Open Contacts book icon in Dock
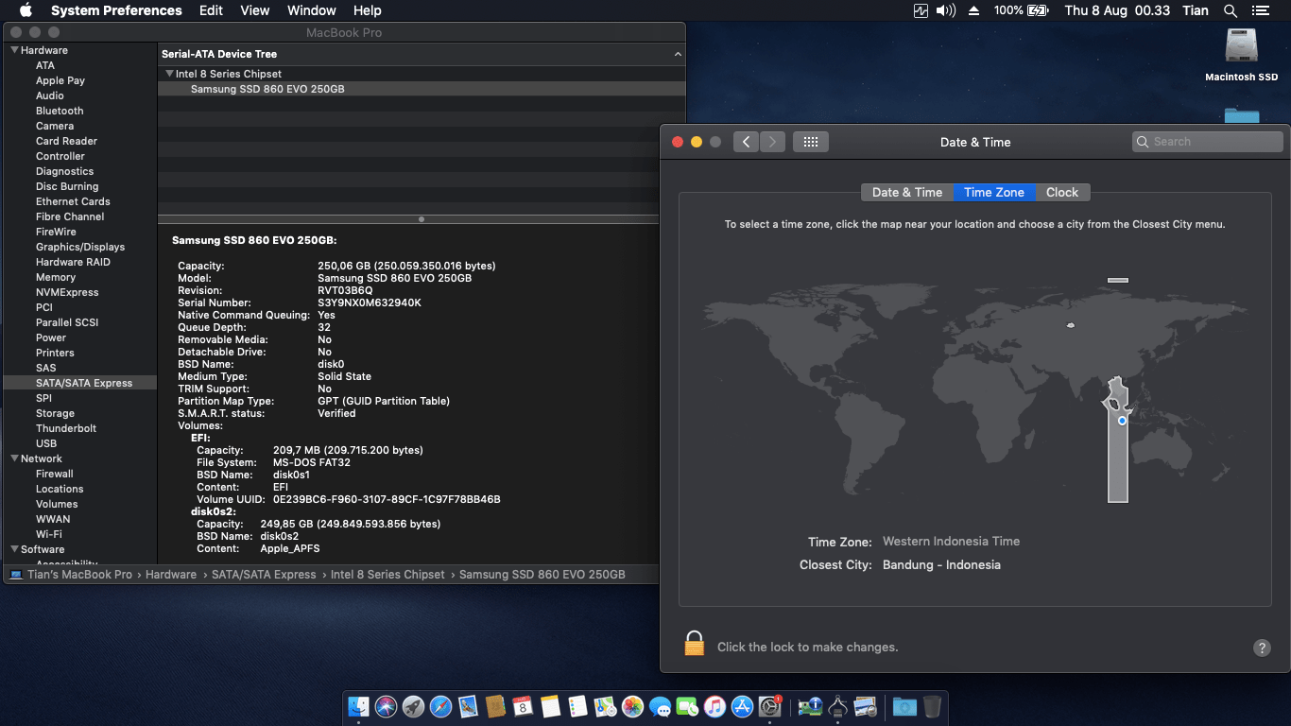1291x726 pixels. (x=495, y=706)
